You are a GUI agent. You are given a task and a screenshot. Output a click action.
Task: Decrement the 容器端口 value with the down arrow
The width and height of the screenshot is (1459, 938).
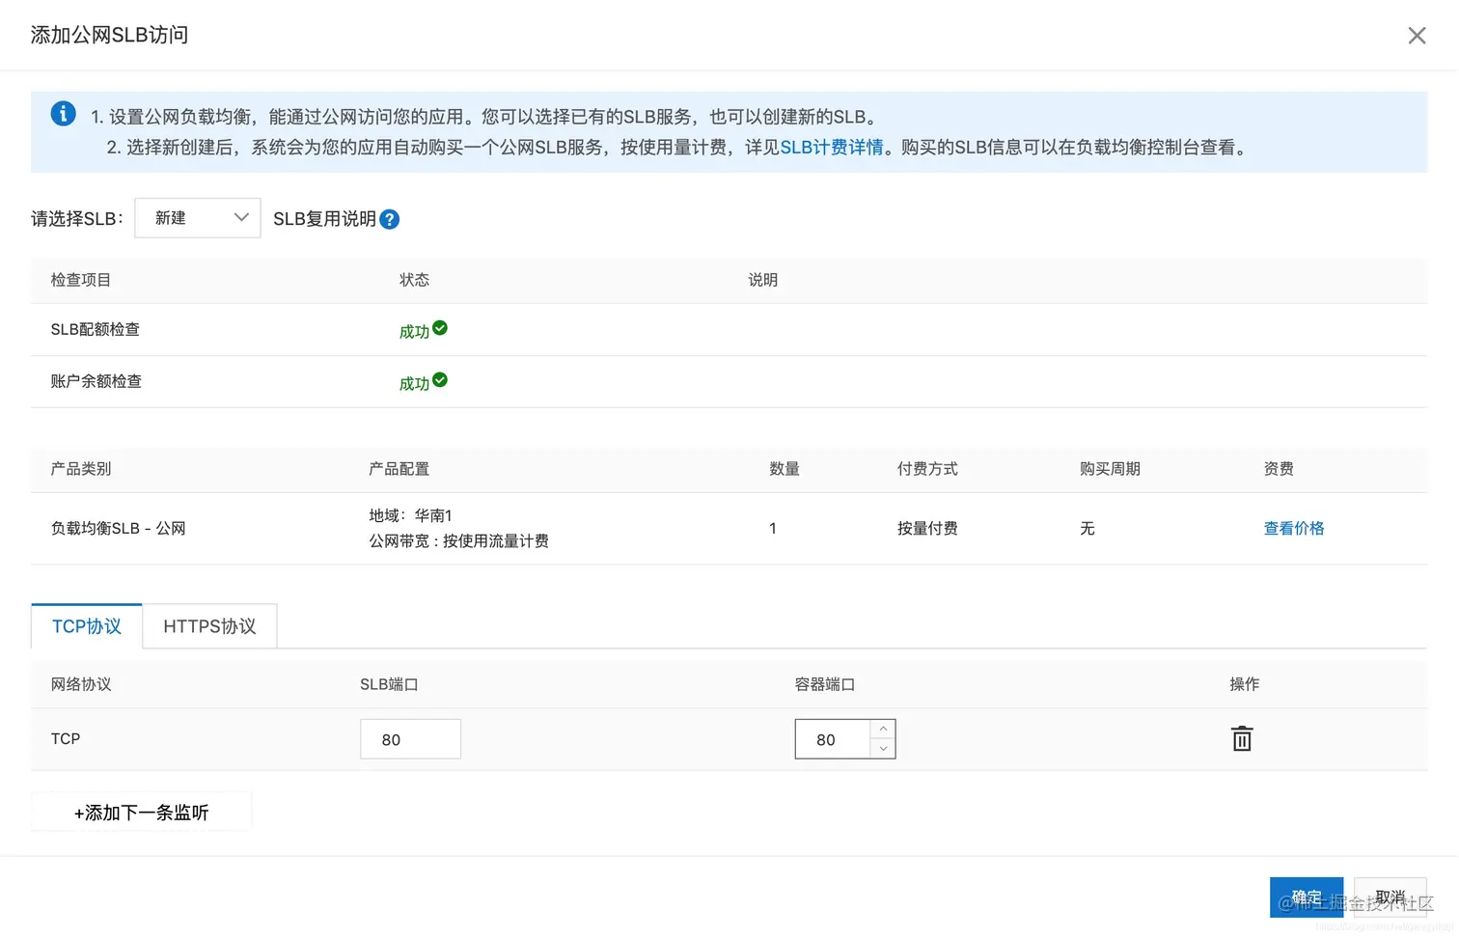point(882,749)
